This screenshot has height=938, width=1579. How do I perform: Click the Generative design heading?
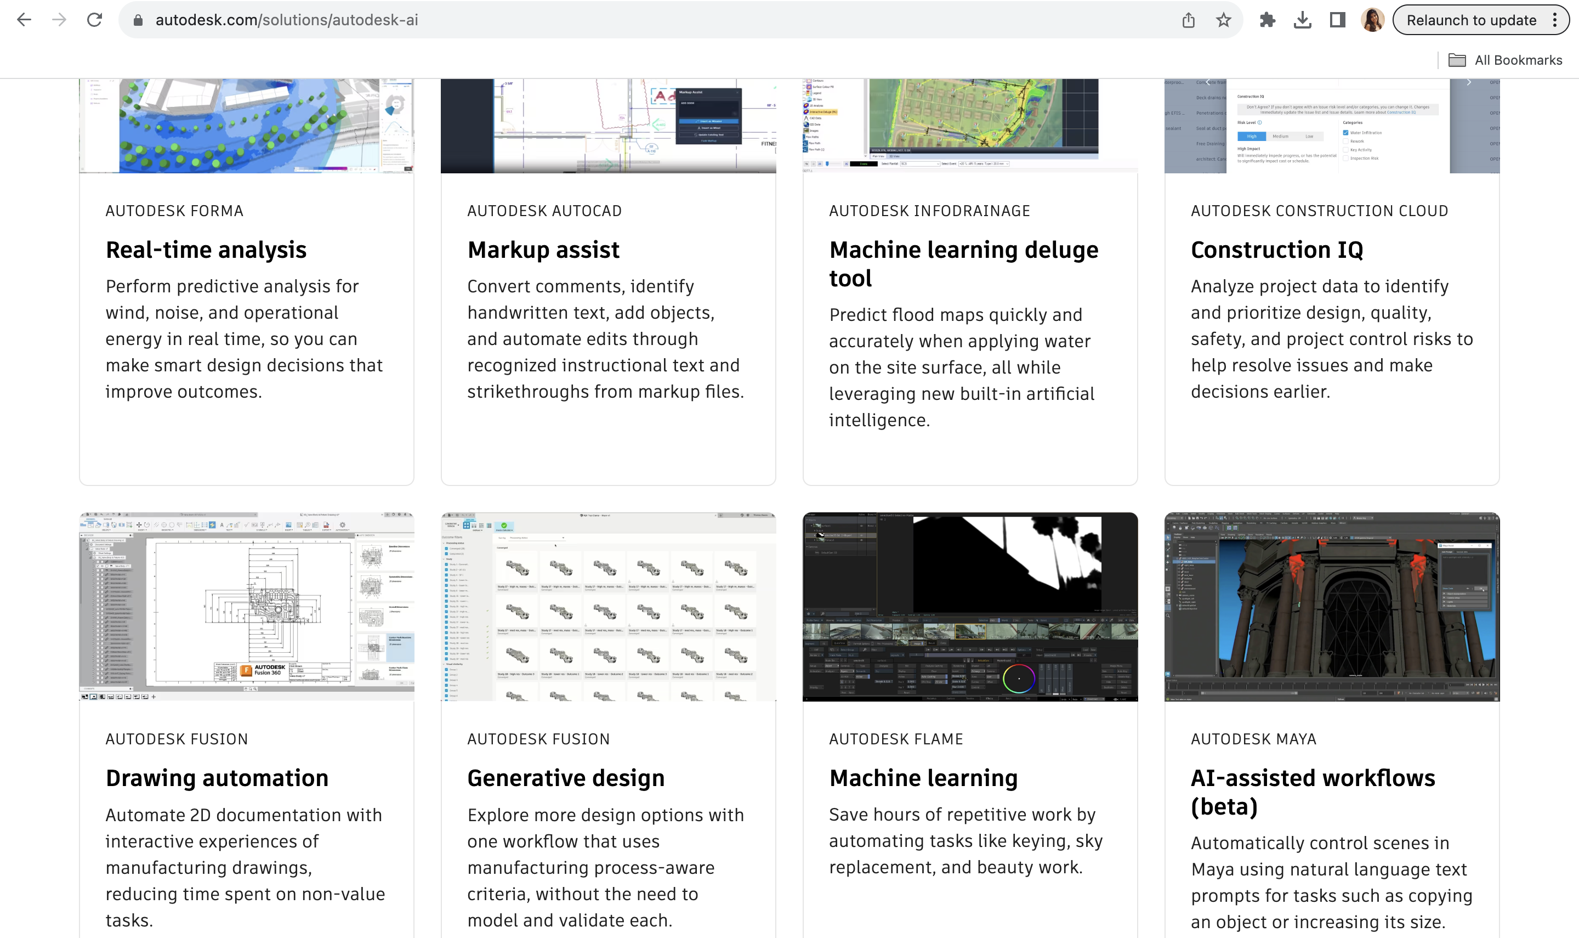point(566,778)
